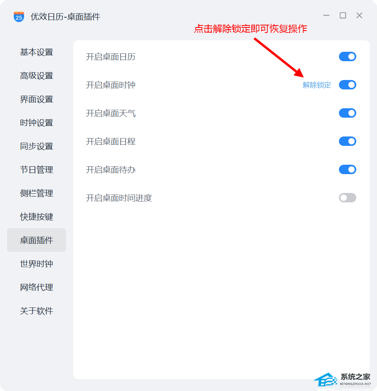Disable the 开启桌面天气 switch
The width and height of the screenshot is (377, 391).
[347, 113]
